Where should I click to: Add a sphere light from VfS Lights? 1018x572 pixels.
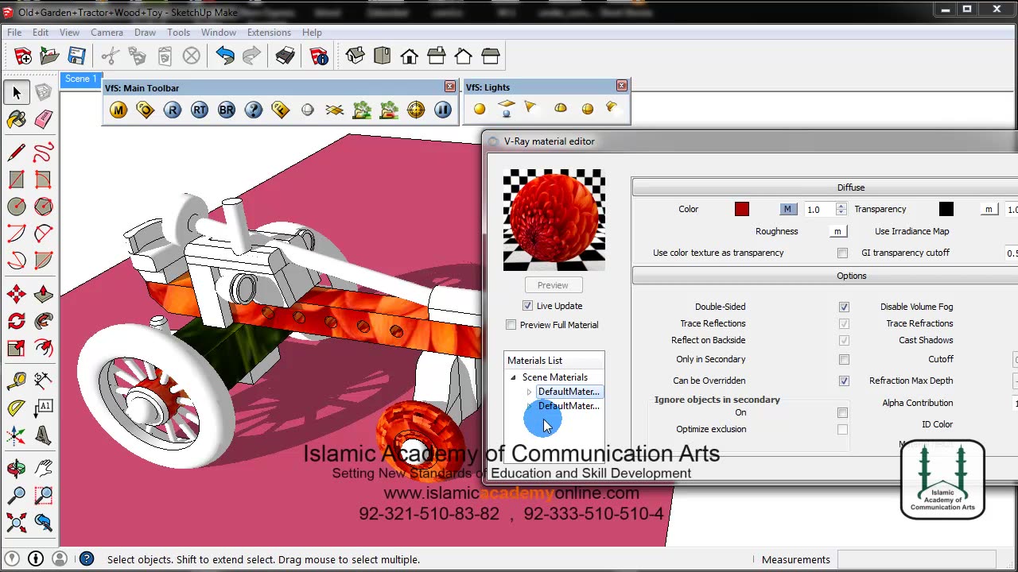tap(588, 109)
